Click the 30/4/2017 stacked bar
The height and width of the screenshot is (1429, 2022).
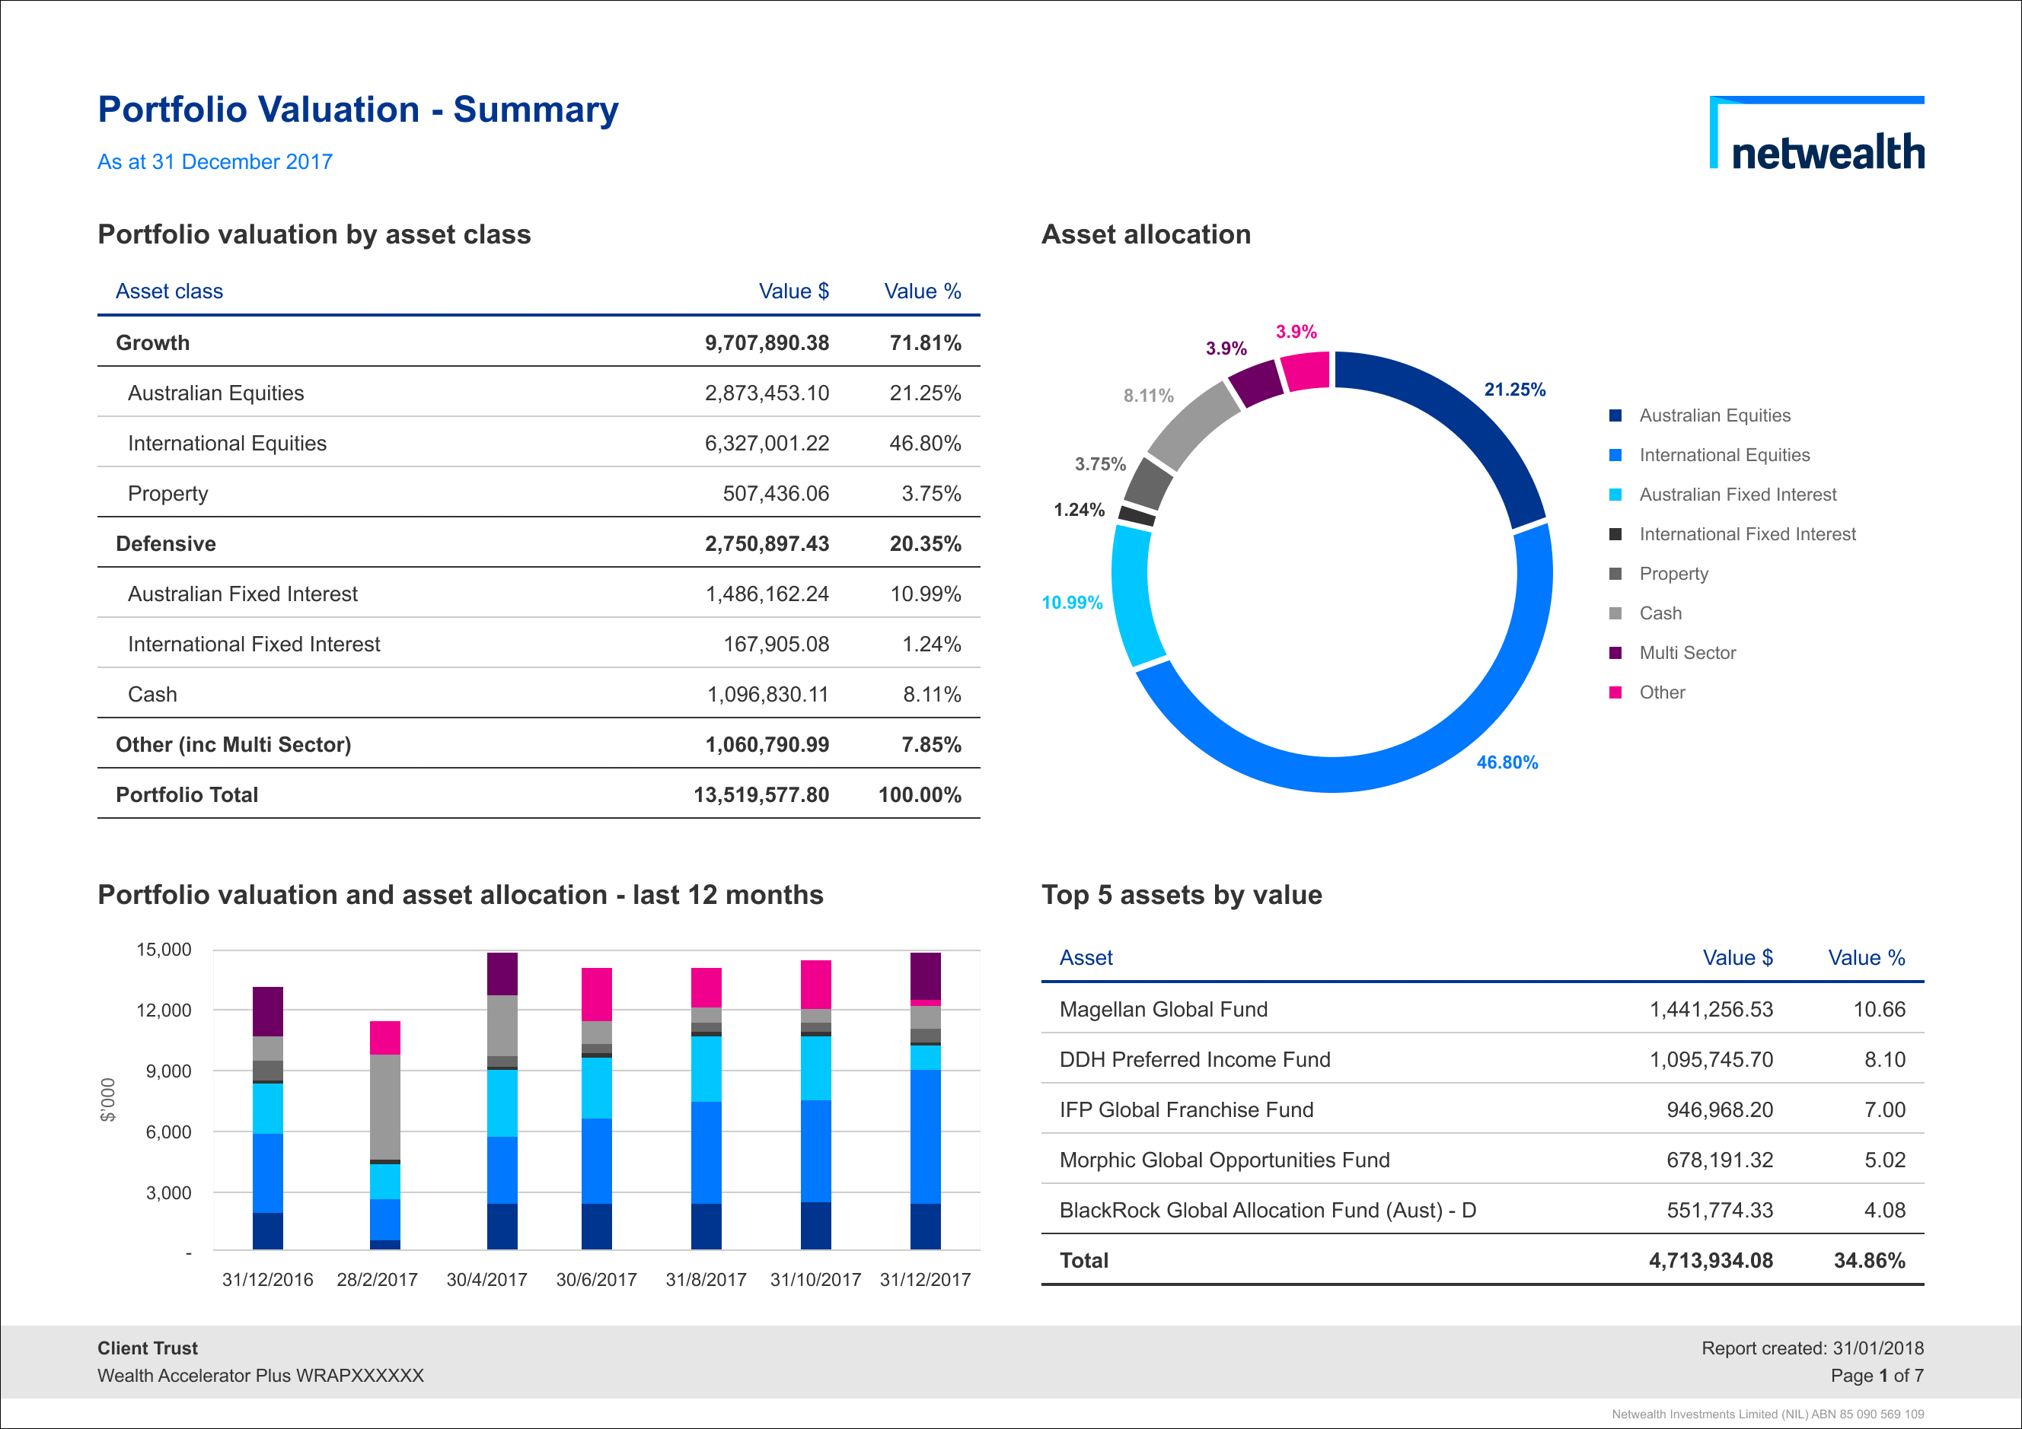[x=502, y=1100]
